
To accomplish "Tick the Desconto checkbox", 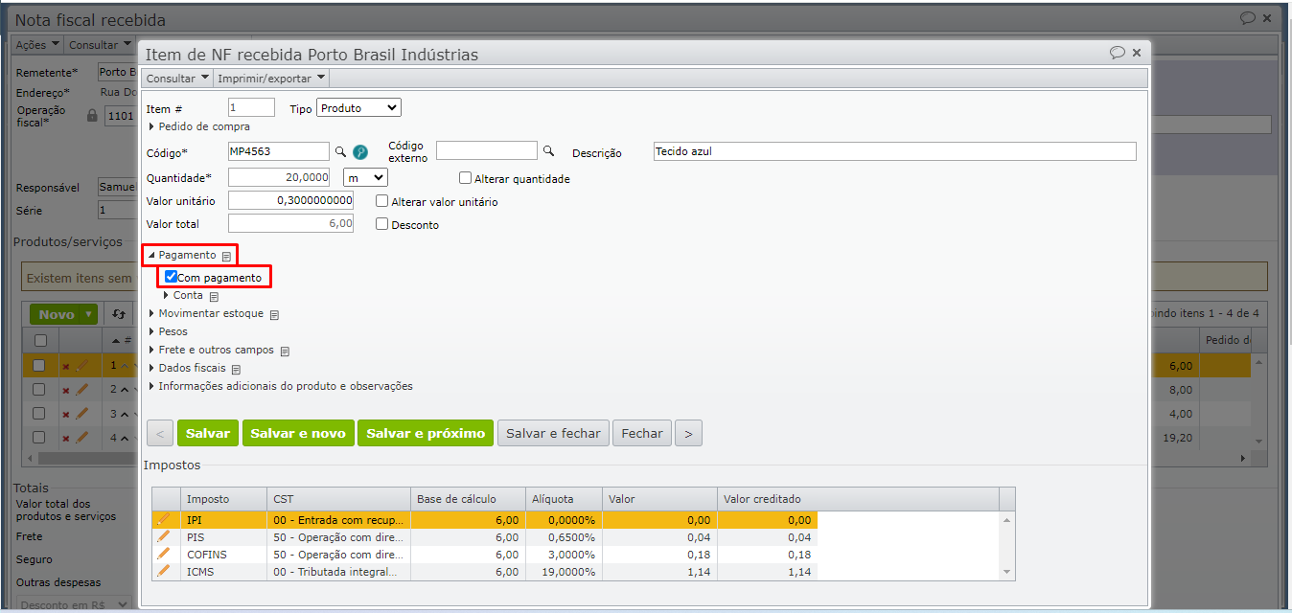I will 382,224.
